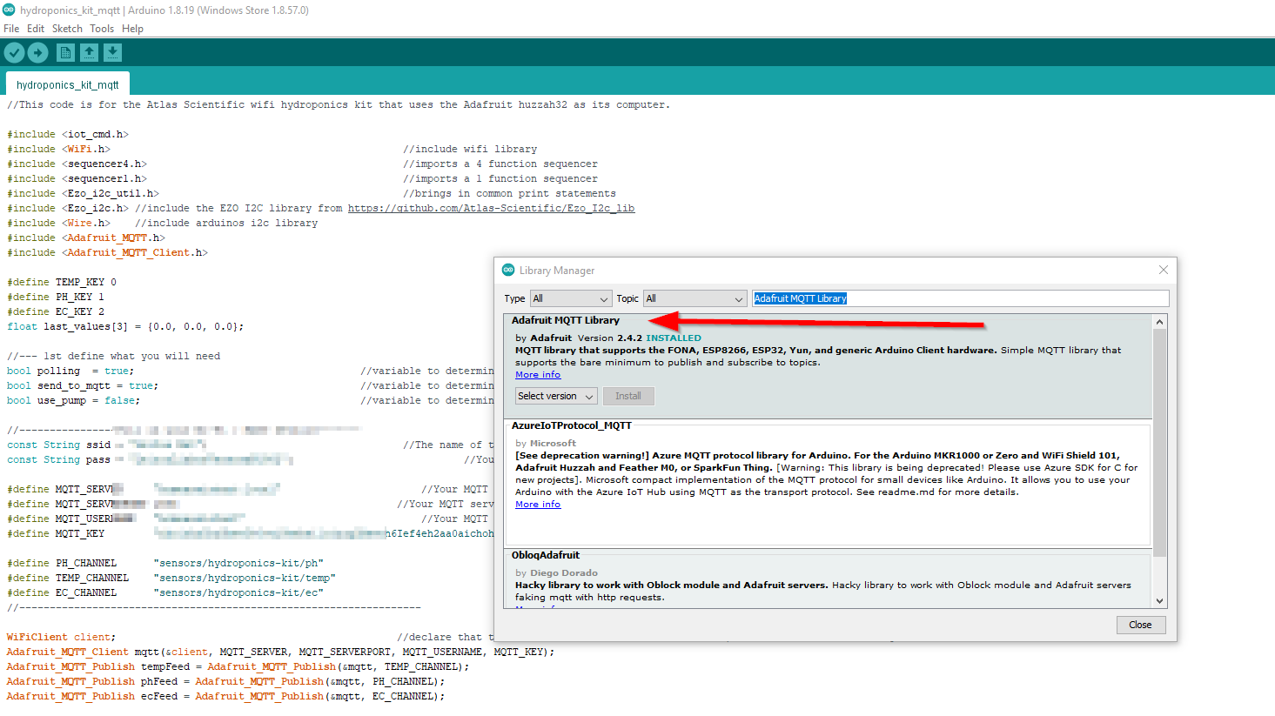Image resolution: width=1275 pixels, height=716 pixels.
Task: Click the "#define TEMP_KEY 0" code line
Action: click(62, 282)
